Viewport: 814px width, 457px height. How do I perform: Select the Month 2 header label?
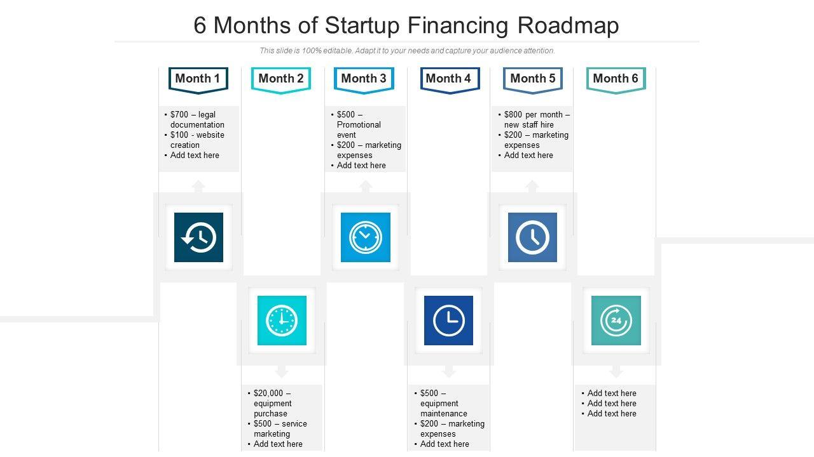point(281,79)
